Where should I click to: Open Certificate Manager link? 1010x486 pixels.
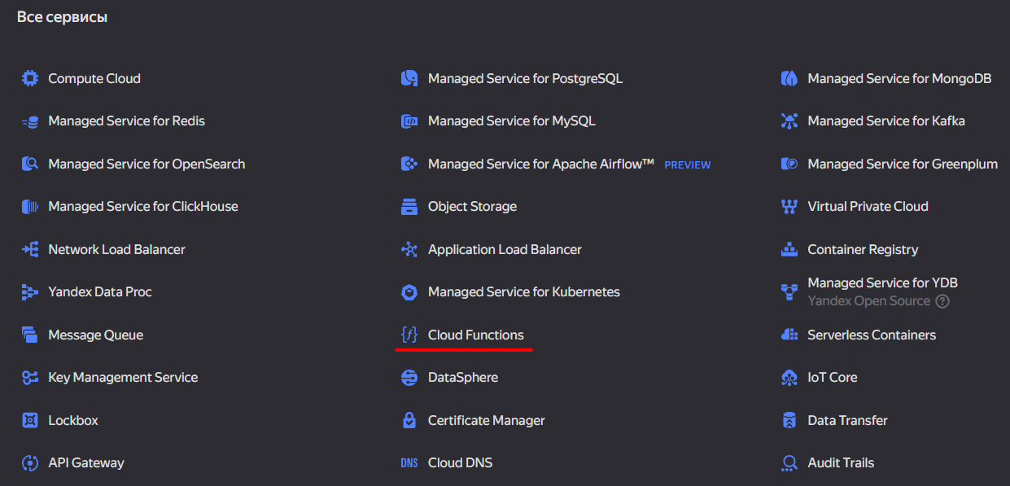pyautogui.click(x=487, y=420)
